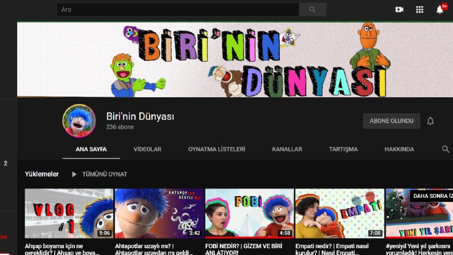Open the OYNATMA LİSTELERİ tab
The height and width of the screenshot is (255, 453).
(x=217, y=149)
